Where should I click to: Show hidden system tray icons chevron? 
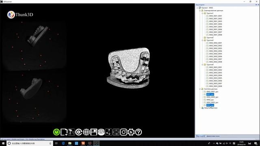pyautogui.click(x=214, y=143)
